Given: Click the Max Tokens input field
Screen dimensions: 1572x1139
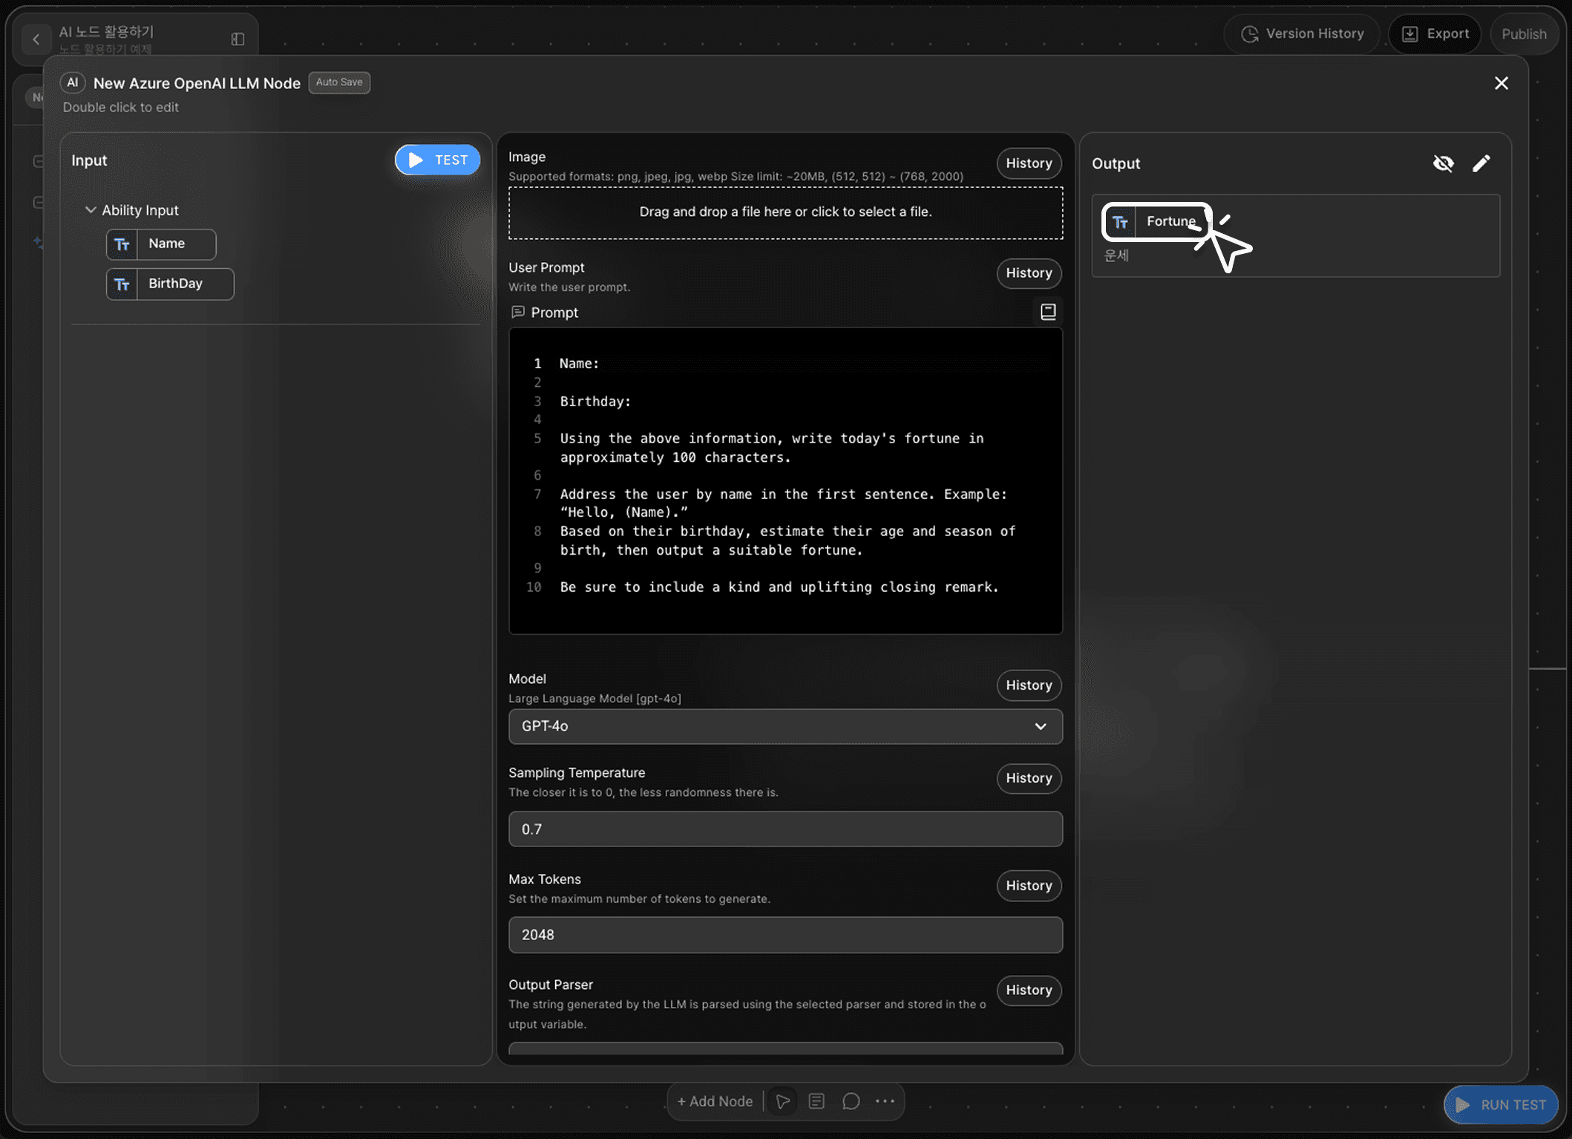Looking at the screenshot, I should click(785, 935).
